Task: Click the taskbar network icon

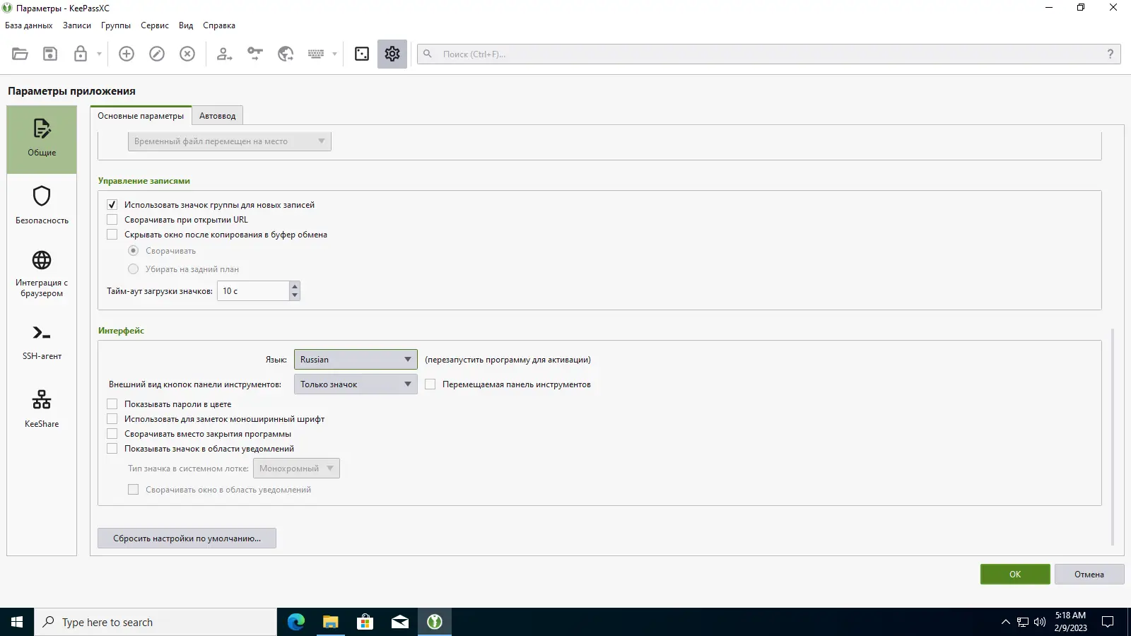Action: tap(1023, 622)
